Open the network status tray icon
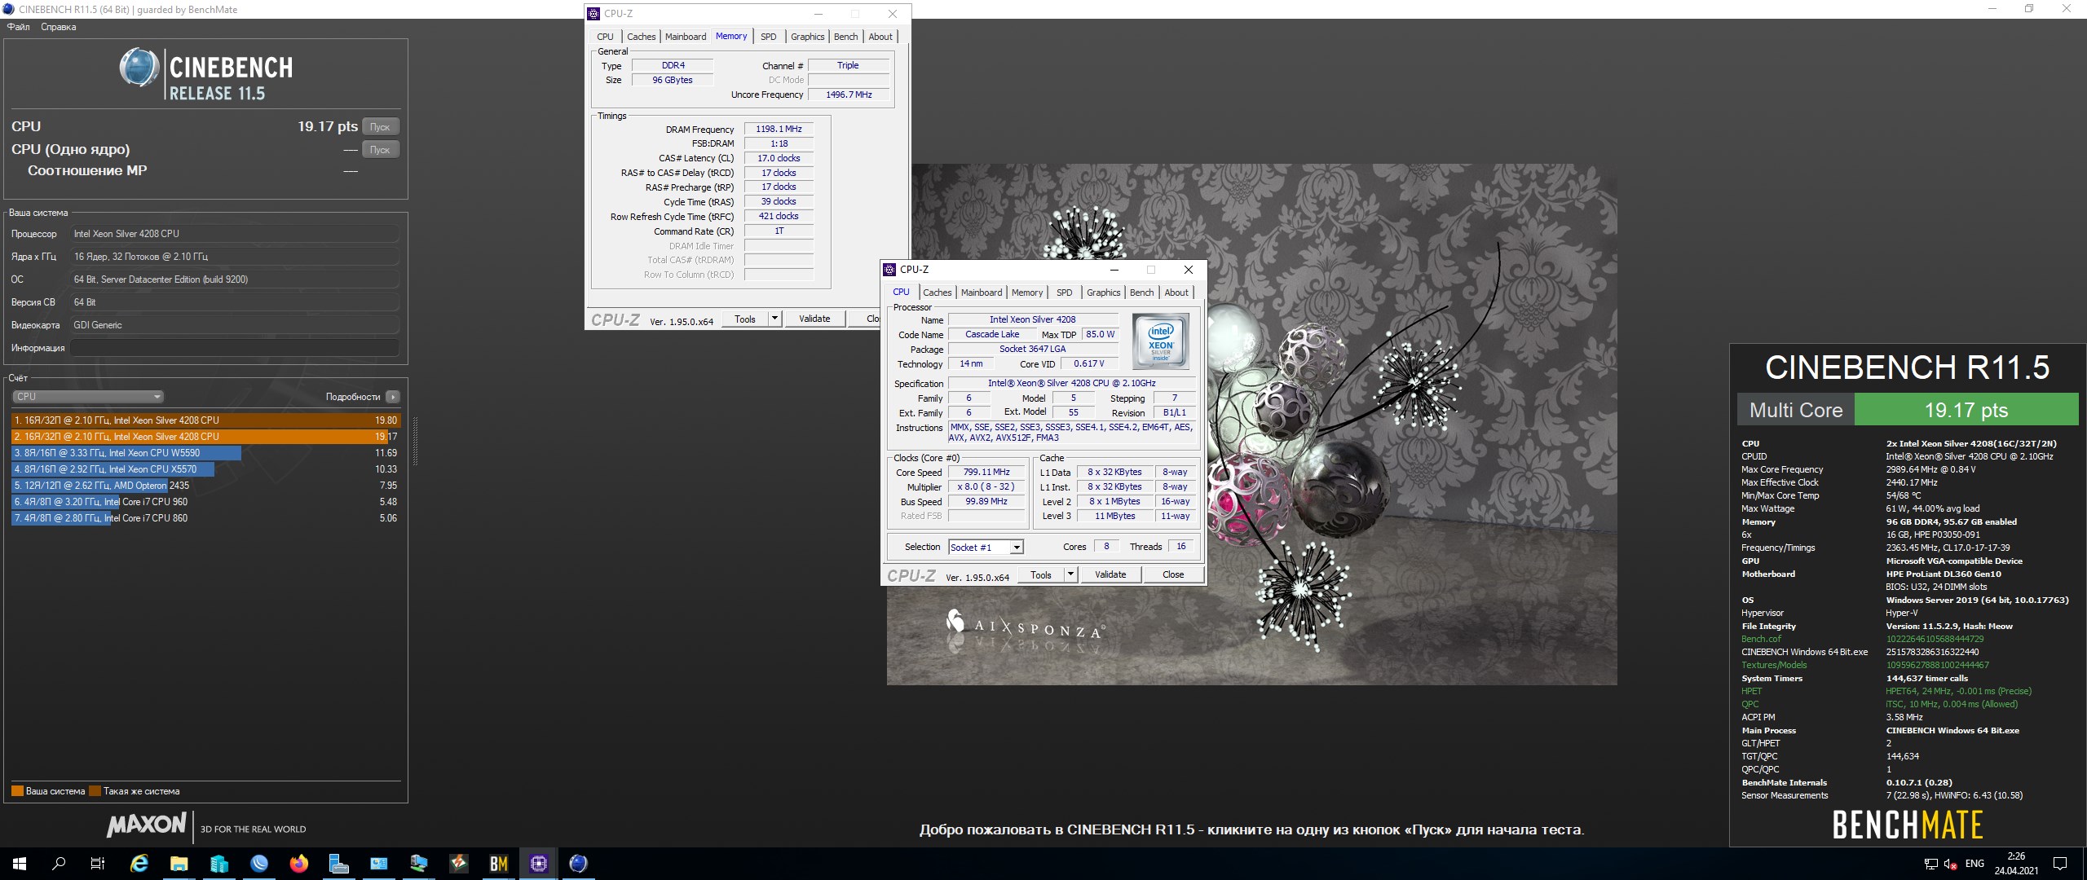The height and width of the screenshot is (880, 2087). pos(1931,864)
